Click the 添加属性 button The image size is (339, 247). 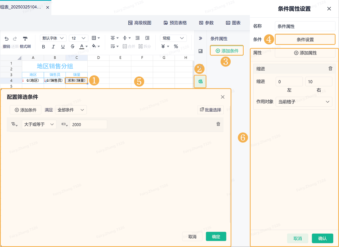coord(305,53)
